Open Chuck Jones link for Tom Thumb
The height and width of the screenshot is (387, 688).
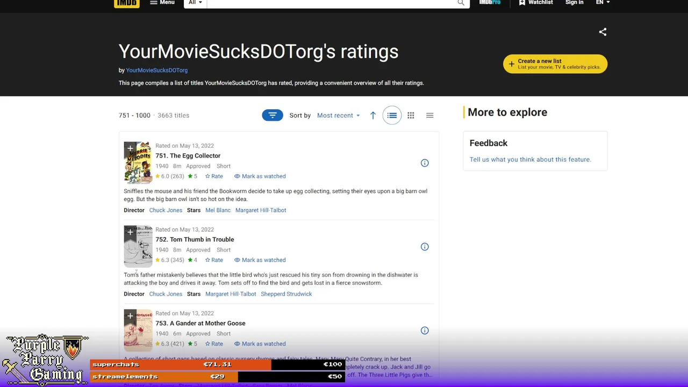(166, 294)
